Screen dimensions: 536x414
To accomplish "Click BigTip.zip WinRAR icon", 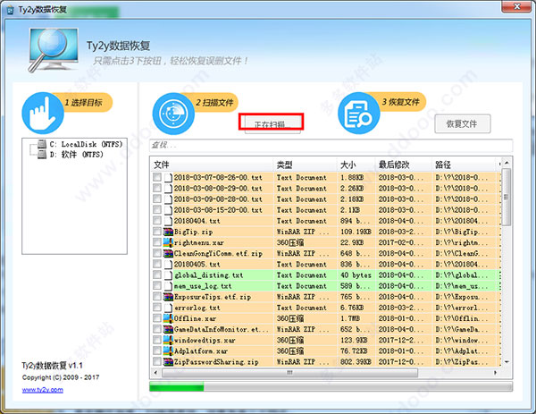I will tap(168, 232).
